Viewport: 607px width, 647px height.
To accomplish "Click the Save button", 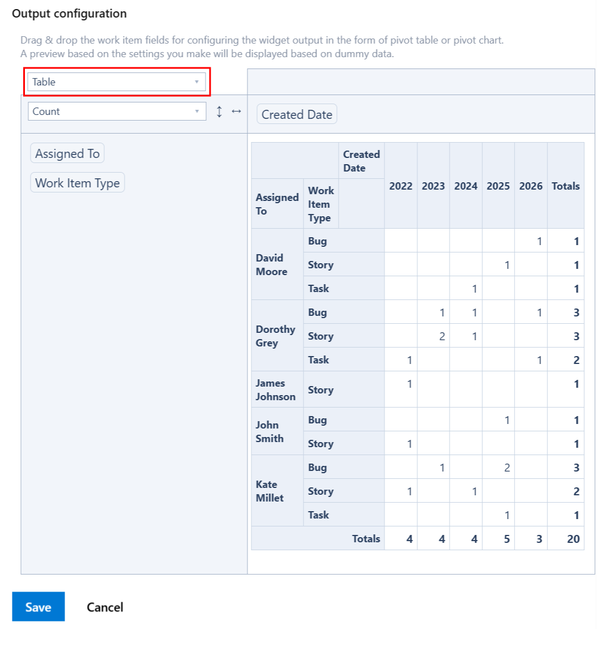I will point(38,607).
